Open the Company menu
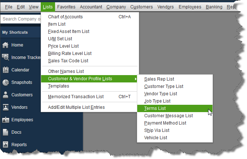The image size is (247, 159). 116,7
